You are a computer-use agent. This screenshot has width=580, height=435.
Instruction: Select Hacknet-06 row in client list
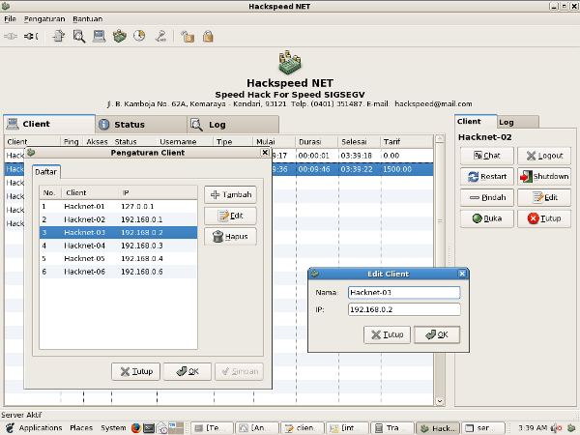[x=118, y=272]
